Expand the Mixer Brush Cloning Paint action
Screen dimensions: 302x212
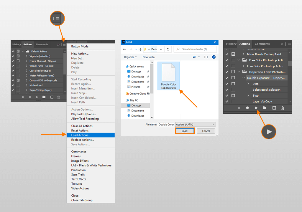coord(243,54)
